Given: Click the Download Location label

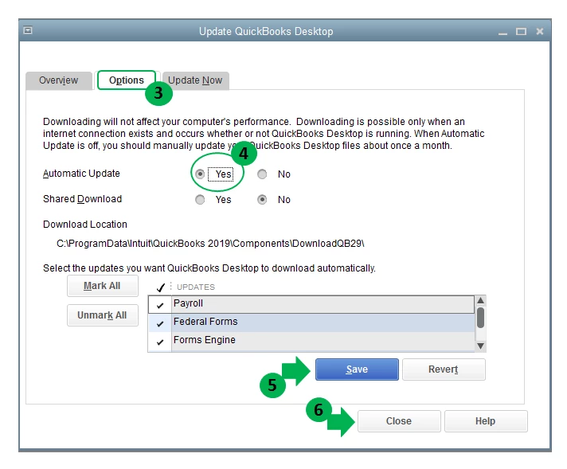Looking at the screenshot, I should click(x=85, y=225).
